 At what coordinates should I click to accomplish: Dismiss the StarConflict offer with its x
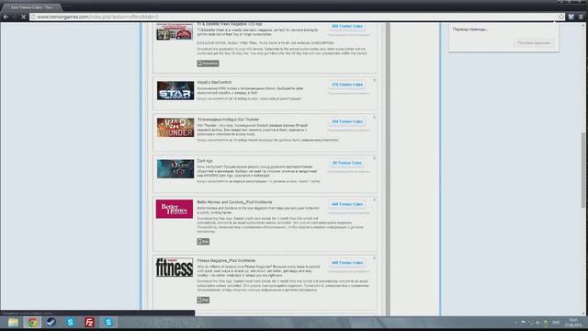[374, 80]
